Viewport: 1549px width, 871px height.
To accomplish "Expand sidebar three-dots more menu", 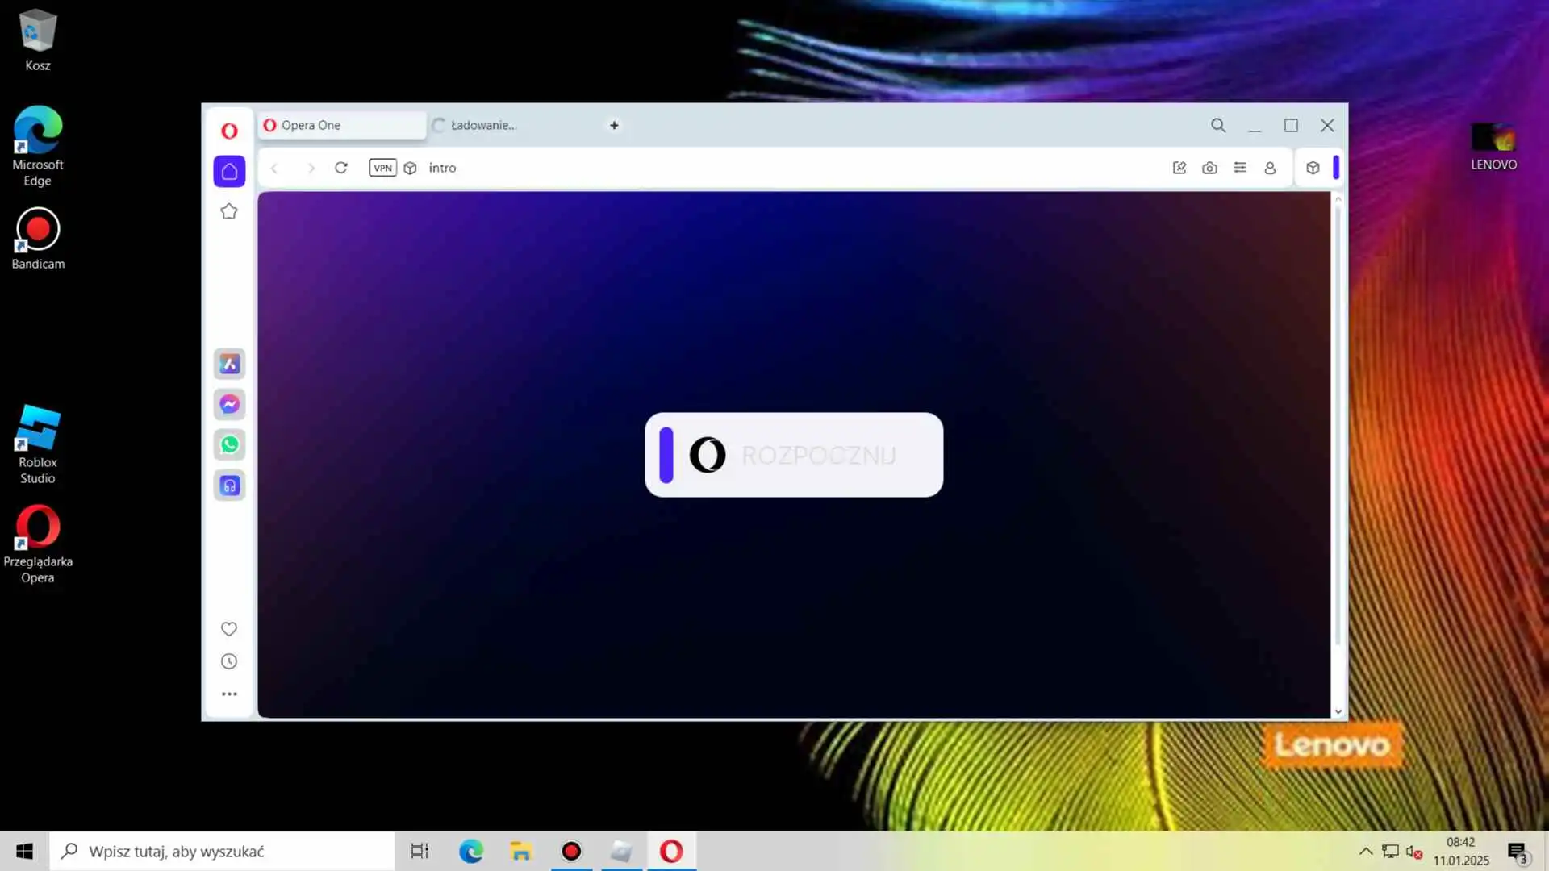I will pyautogui.click(x=229, y=694).
